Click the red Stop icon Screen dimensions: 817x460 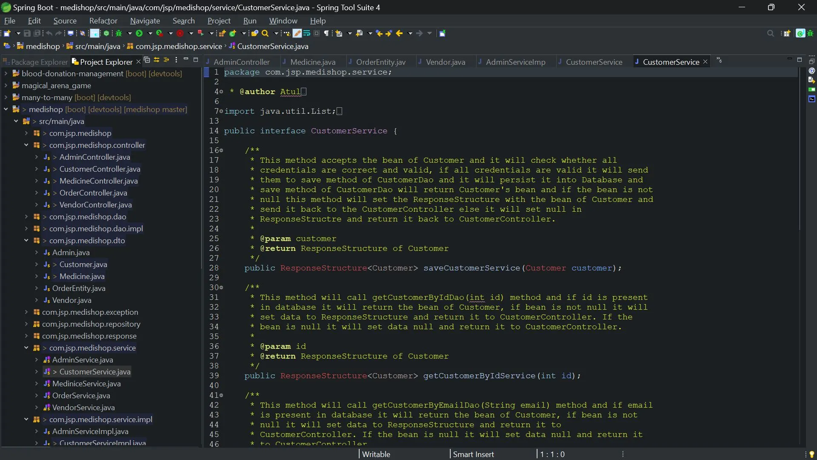coord(180,33)
